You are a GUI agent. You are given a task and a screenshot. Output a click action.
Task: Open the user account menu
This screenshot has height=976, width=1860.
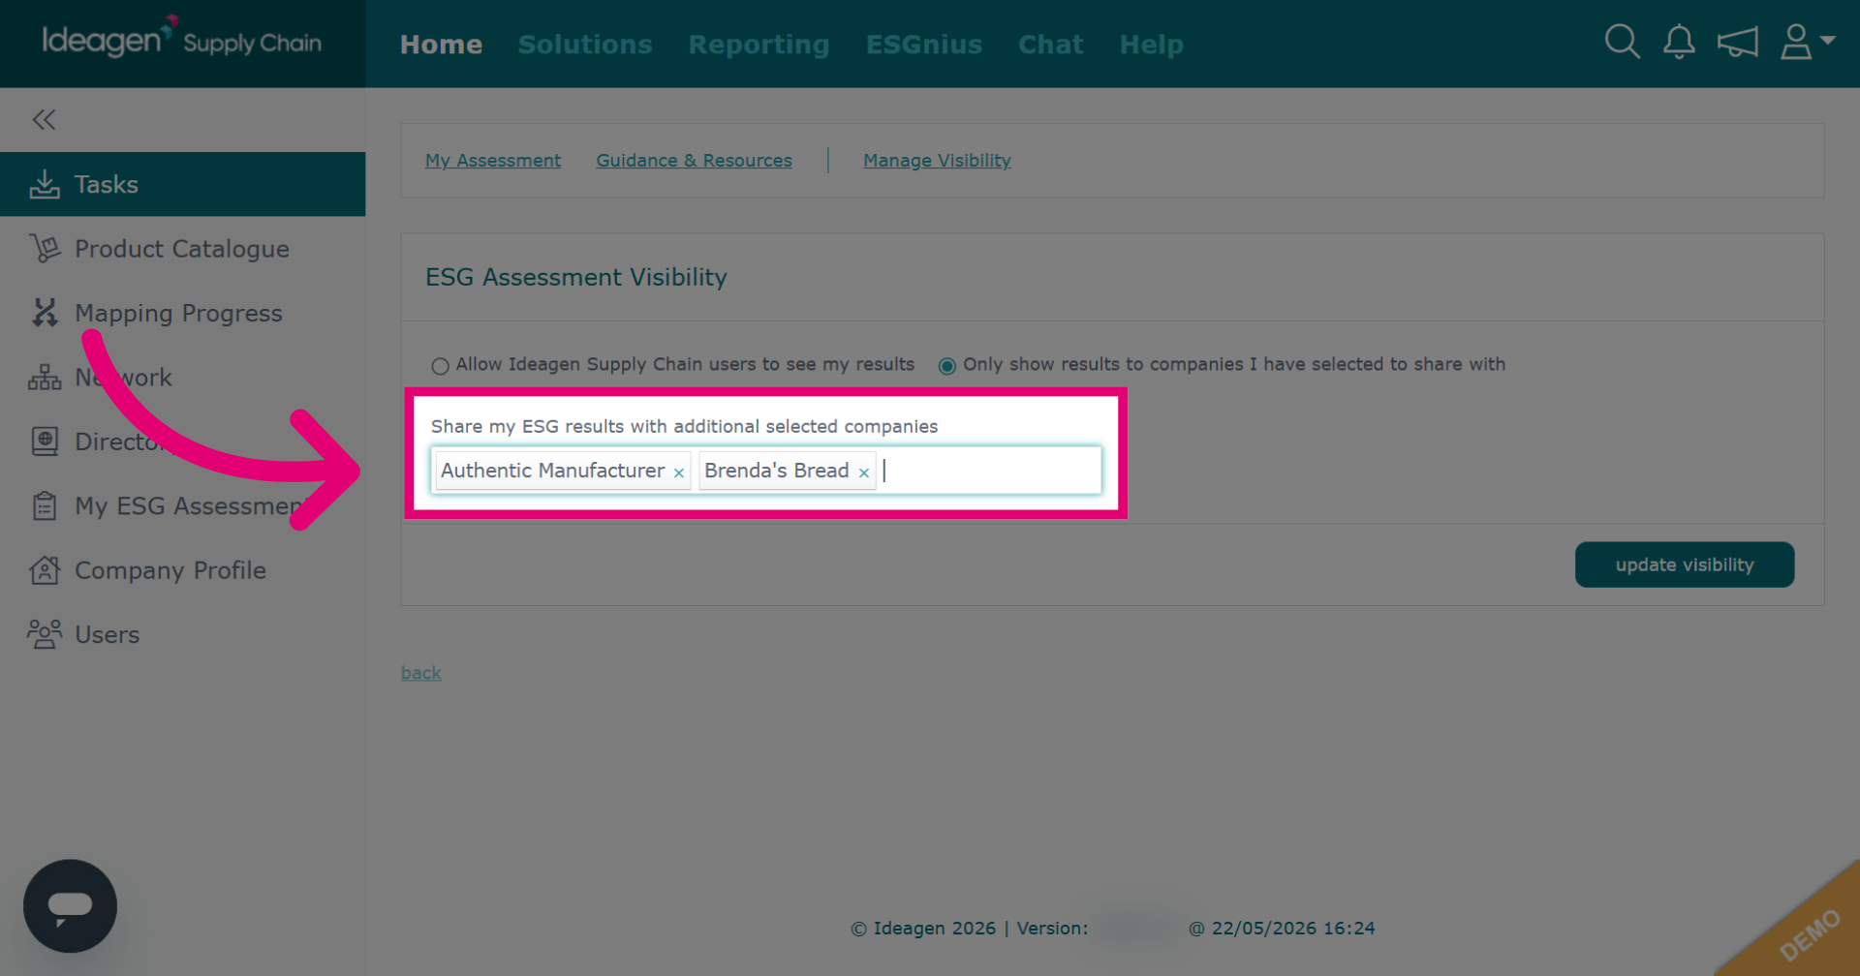coord(1807,43)
